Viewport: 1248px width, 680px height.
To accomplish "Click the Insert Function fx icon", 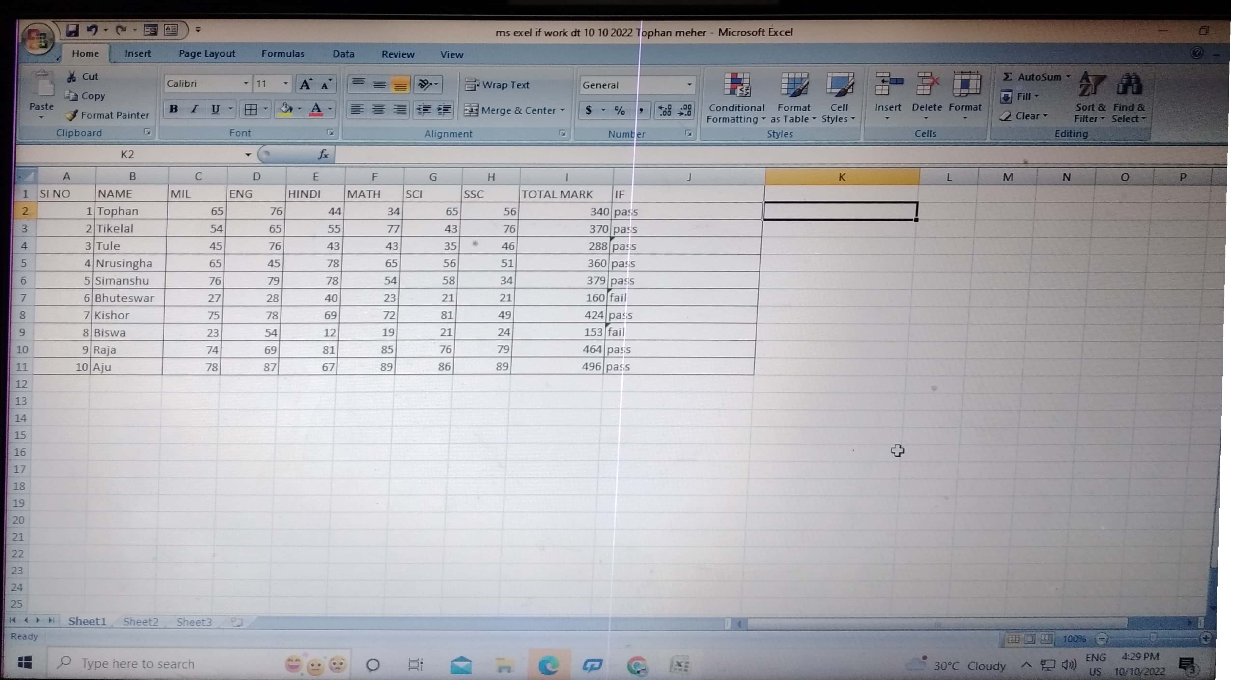I will (x=323, y=154).
